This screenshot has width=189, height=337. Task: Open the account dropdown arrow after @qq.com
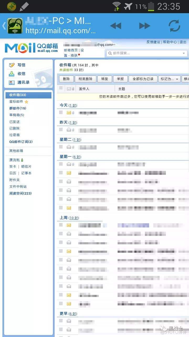pyautogui.click(x=115, y=45)
